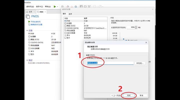Click the 完成 finish button

pyautogui.click(x=129, y=95)
